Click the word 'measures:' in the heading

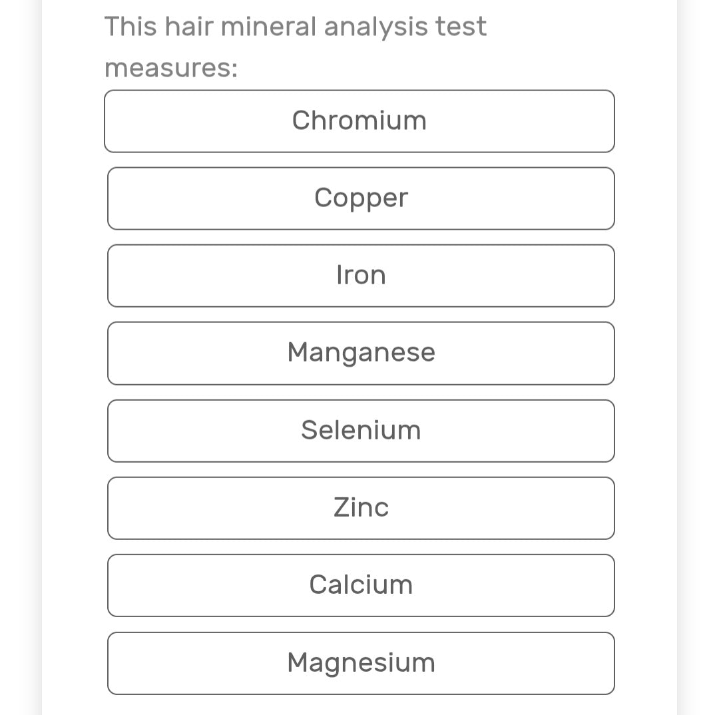tap(171, 68)
